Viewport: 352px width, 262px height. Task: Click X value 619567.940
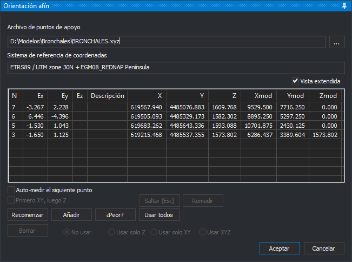(147, 107)
